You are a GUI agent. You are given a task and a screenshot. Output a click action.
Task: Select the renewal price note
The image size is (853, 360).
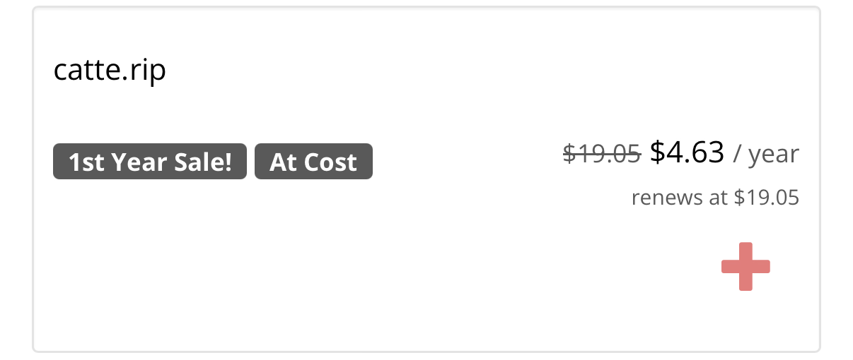tap(715, 198)
